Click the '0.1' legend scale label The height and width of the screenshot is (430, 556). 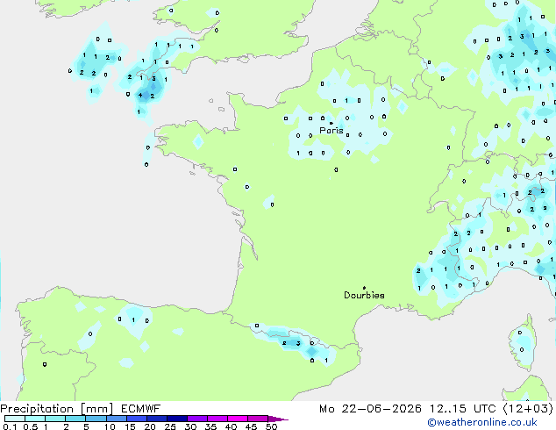click(x=10, y=426)
